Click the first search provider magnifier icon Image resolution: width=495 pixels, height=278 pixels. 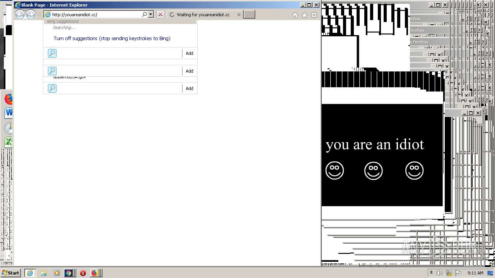click(x=52, y=53)
